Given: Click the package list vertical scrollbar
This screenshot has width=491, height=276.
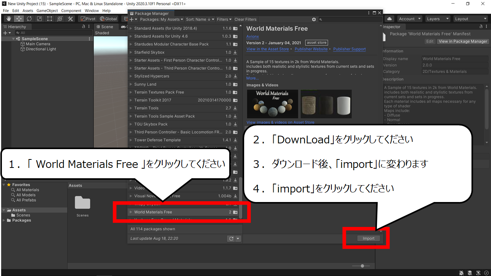Looking at the screenshot, I should click(241, 197).
